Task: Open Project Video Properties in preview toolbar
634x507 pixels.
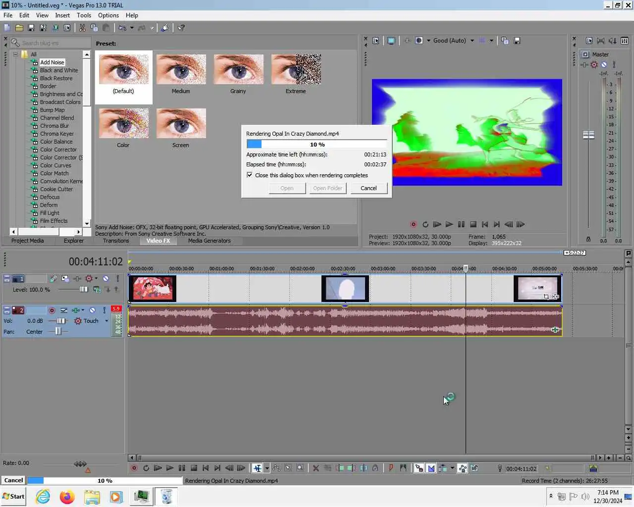Action: (376, 41)
